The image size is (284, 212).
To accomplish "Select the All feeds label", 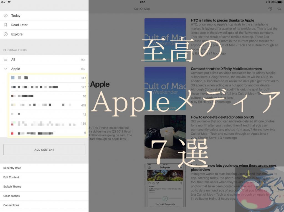I will point(13,59).
